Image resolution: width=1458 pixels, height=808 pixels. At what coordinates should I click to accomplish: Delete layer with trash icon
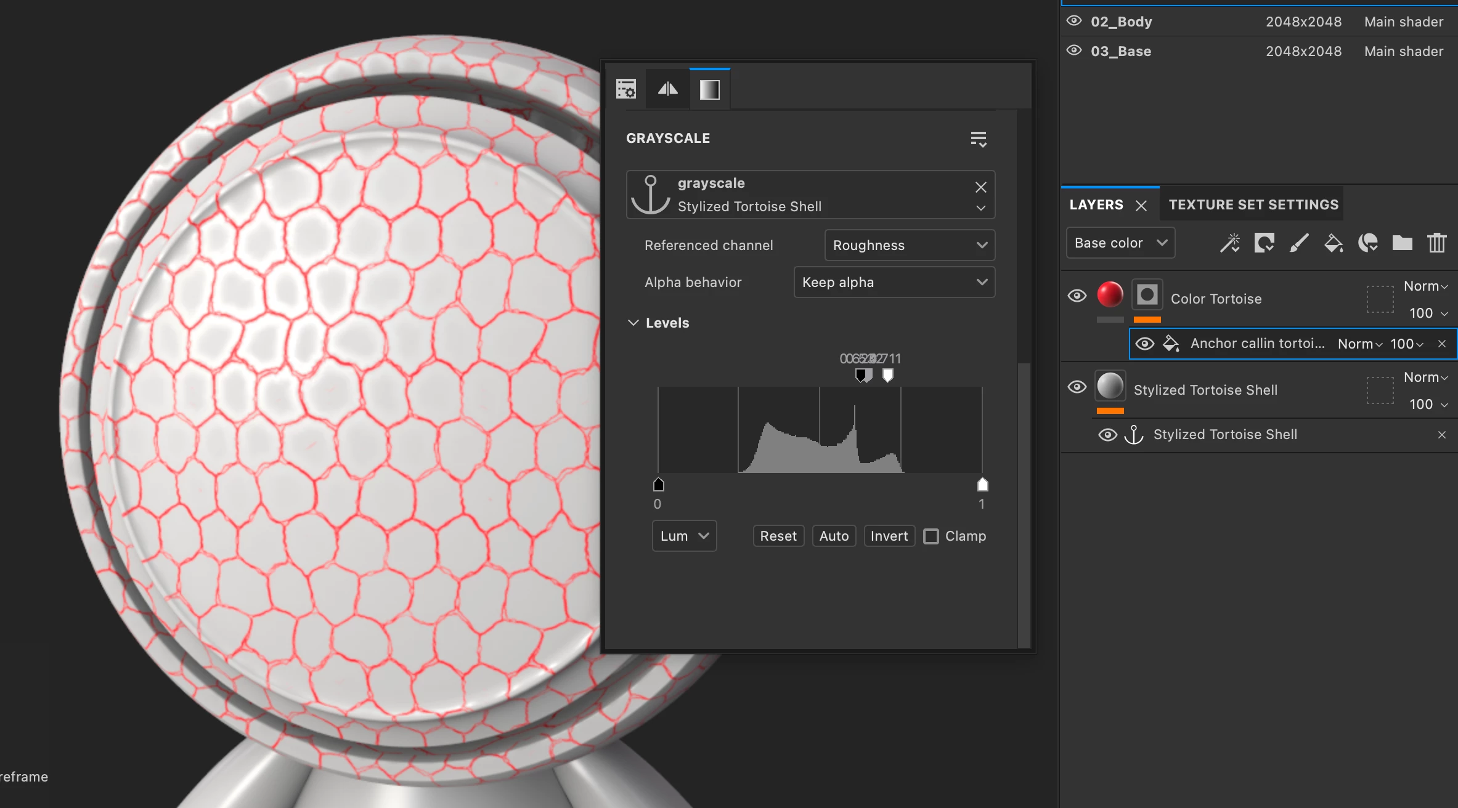click(x=1436, y=243)
